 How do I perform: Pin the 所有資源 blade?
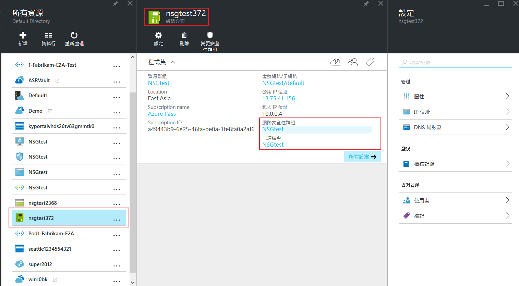pyautogui.click(x=116, y=3)
